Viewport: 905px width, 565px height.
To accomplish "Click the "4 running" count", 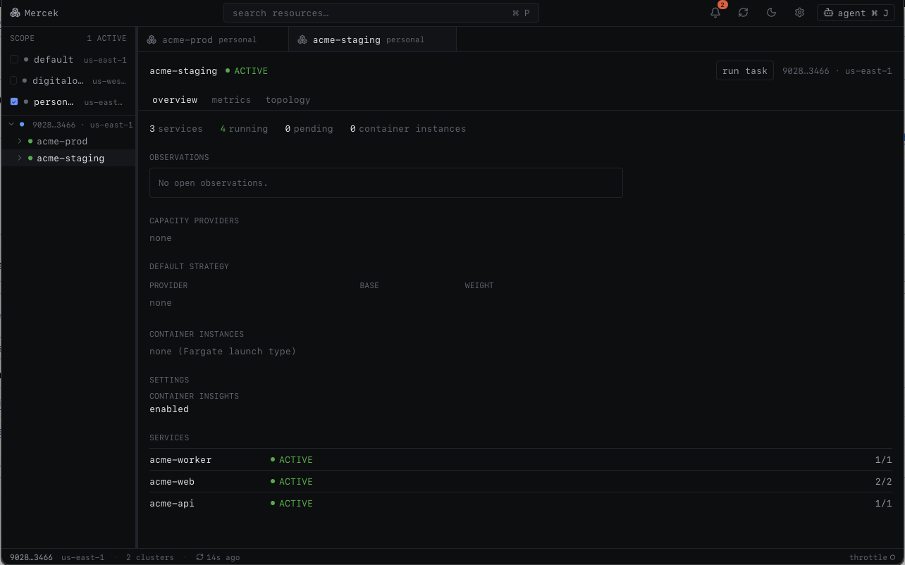I will 244,129.
